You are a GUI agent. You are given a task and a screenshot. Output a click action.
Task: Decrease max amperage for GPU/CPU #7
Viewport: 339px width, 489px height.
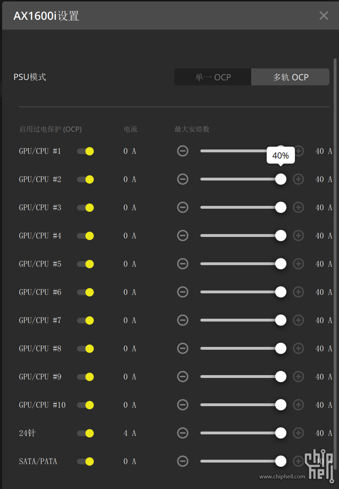[183, 320]
